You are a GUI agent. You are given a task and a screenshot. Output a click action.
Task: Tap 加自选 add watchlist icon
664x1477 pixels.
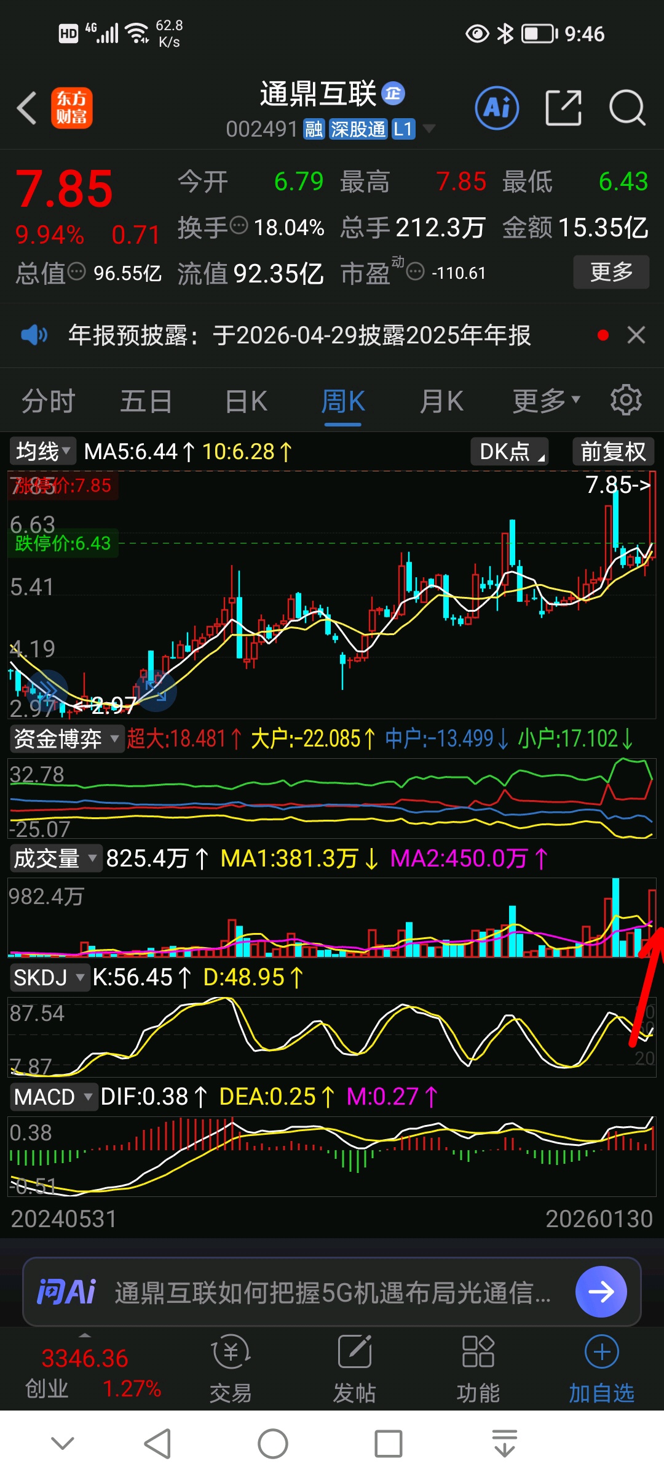pyautogui.click(x=601, y=1367)
